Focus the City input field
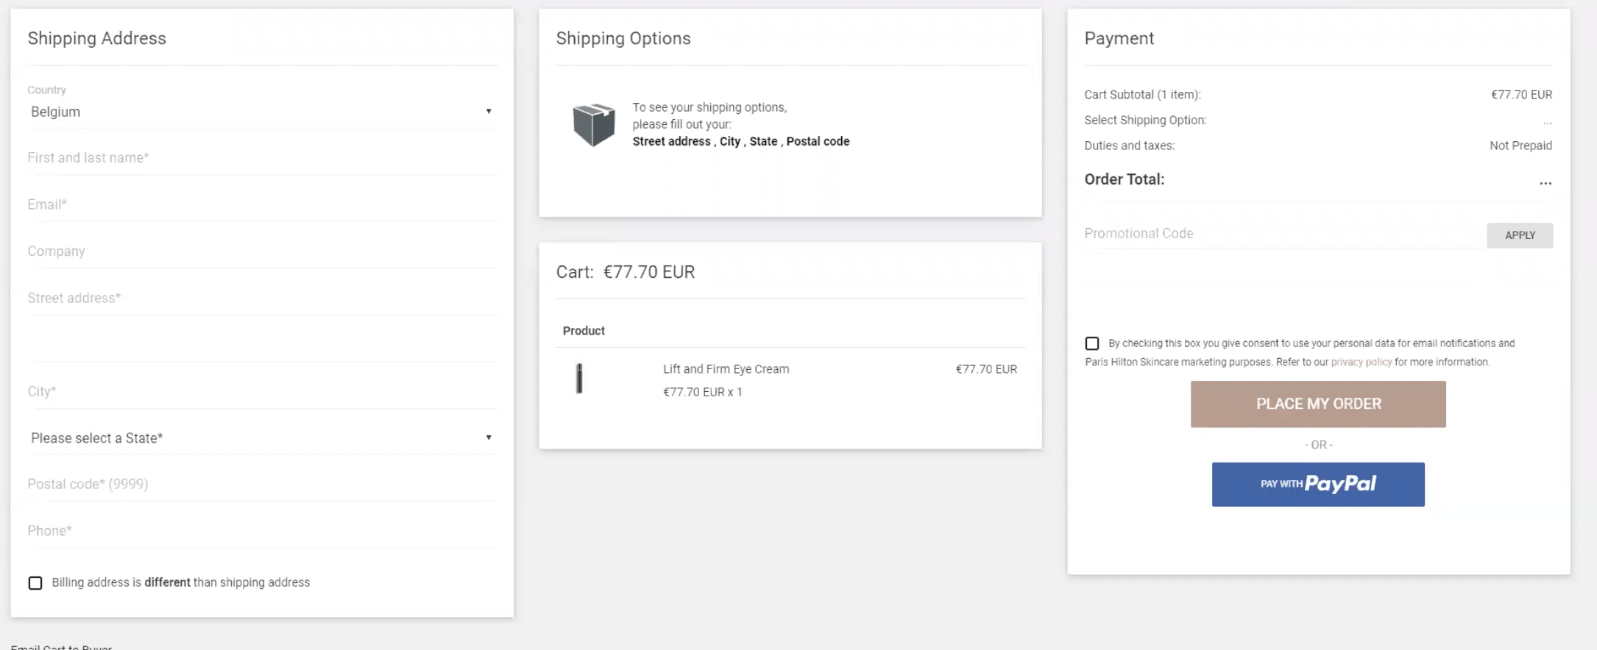1597x650 pixels. (261, 391)
